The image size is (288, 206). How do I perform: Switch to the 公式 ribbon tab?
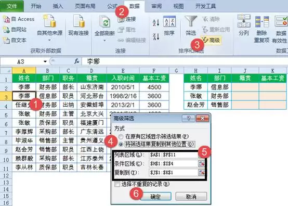(x=112, y=6)
